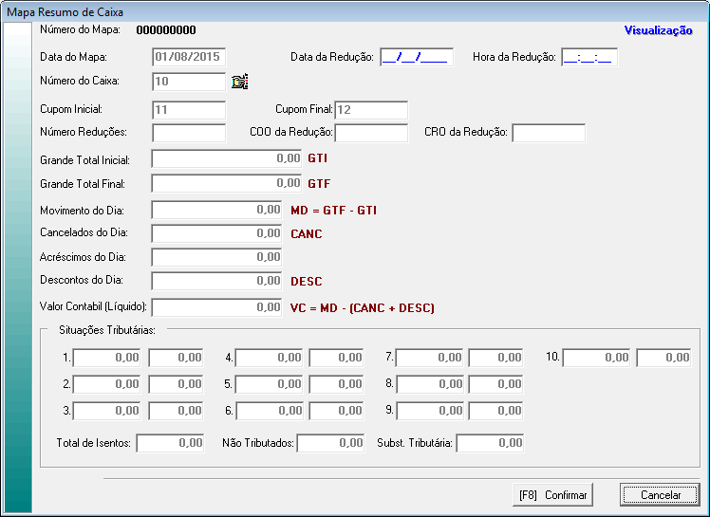Click the lookup icon beside Número do Caixa
This screenshot has height=517, width=710.
pos(239,82)
